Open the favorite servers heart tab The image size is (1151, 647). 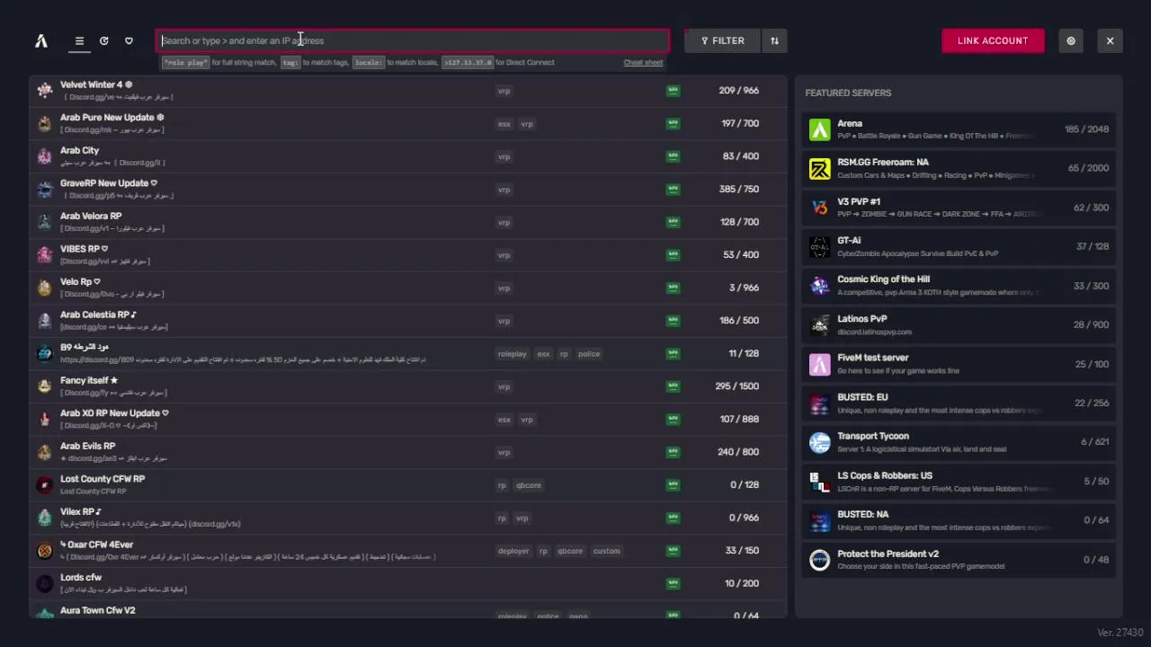point(129,40)
